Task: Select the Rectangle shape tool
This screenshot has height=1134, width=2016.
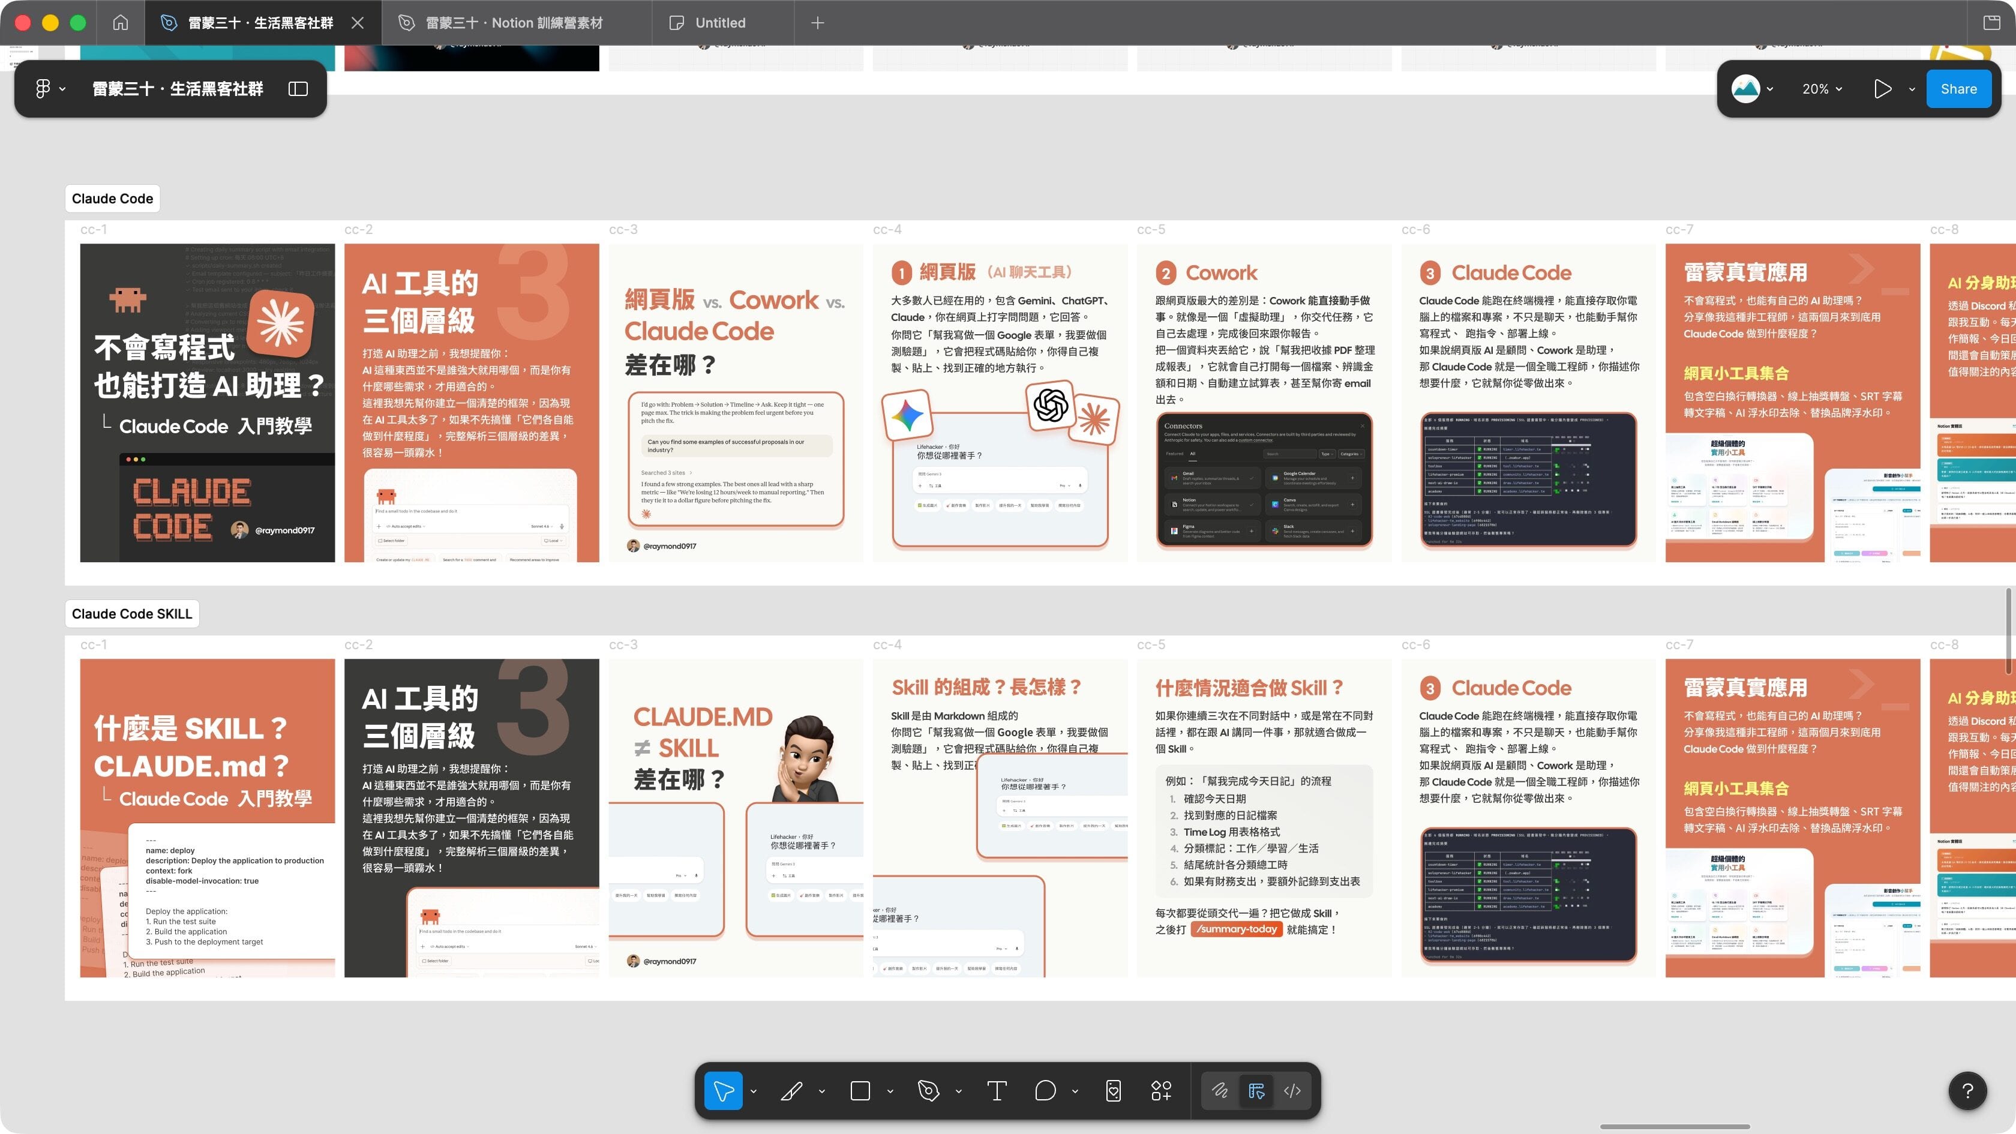Action: (x=860, y=1090)
